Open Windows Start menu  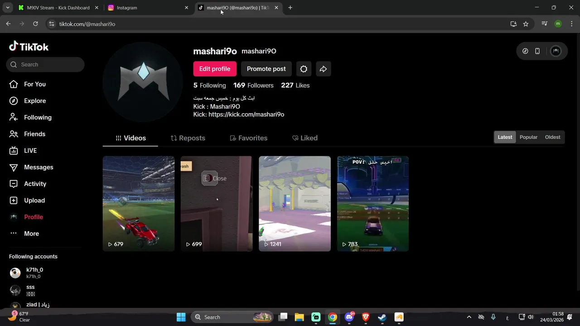pos(181,317)
